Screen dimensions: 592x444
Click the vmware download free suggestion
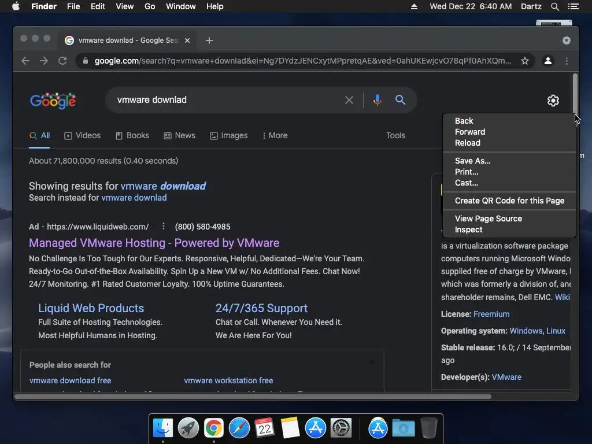tap(70, 380)
